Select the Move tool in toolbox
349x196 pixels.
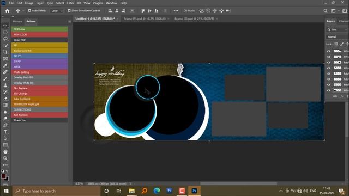pos(5,26)
